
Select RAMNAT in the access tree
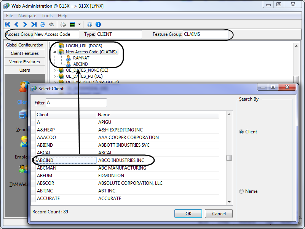pos(81,58)
